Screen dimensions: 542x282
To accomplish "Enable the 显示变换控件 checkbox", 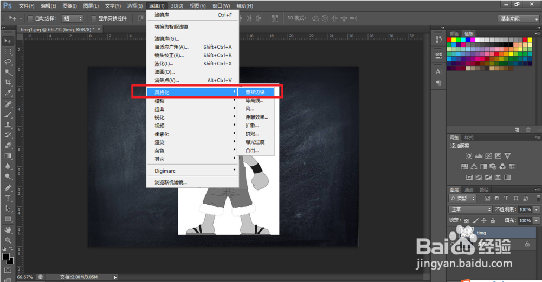I will [x=93, y=18].
